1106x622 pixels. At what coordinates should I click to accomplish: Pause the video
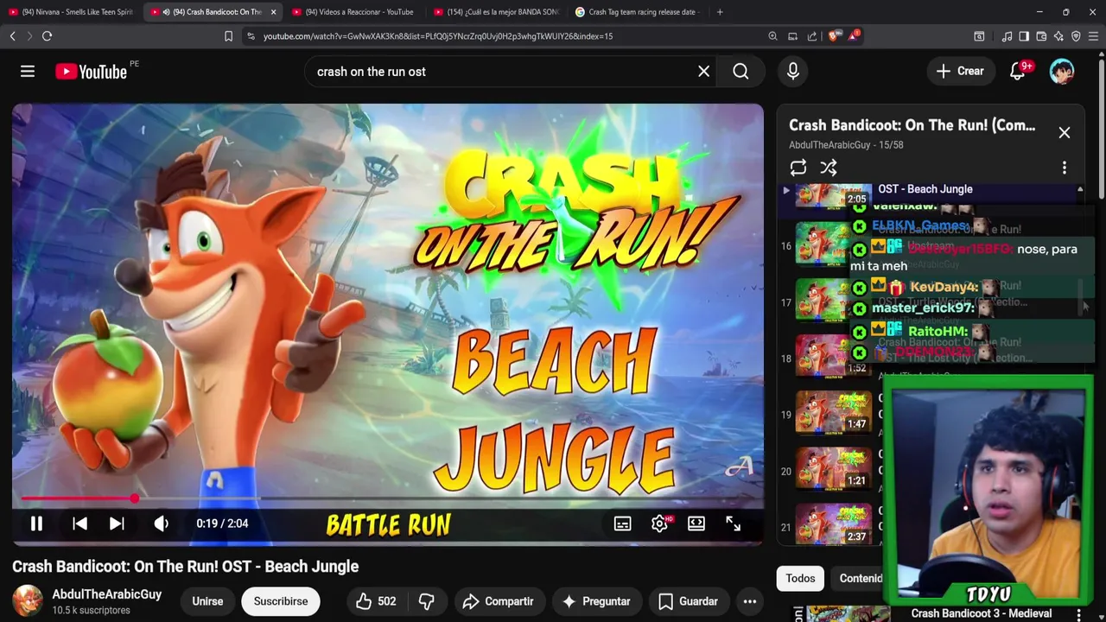pos(36,524)
